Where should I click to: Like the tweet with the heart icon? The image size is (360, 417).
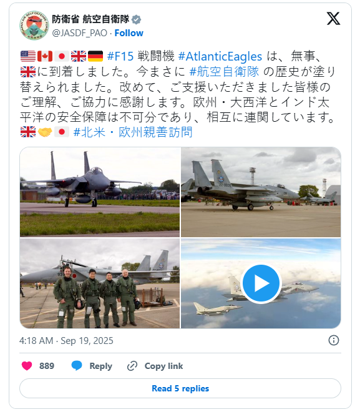tap(27, 366)
